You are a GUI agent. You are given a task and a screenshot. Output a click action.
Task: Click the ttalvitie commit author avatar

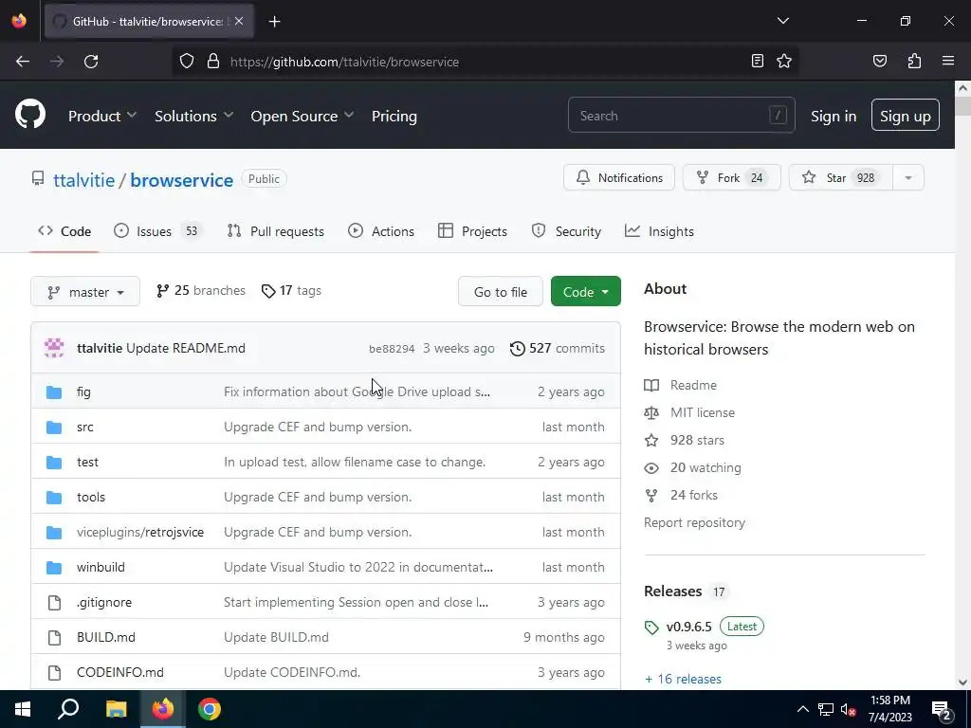[x=54, y=348]
